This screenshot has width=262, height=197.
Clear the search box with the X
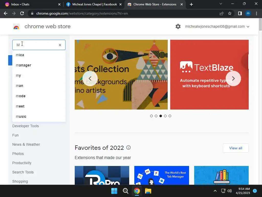60,45
